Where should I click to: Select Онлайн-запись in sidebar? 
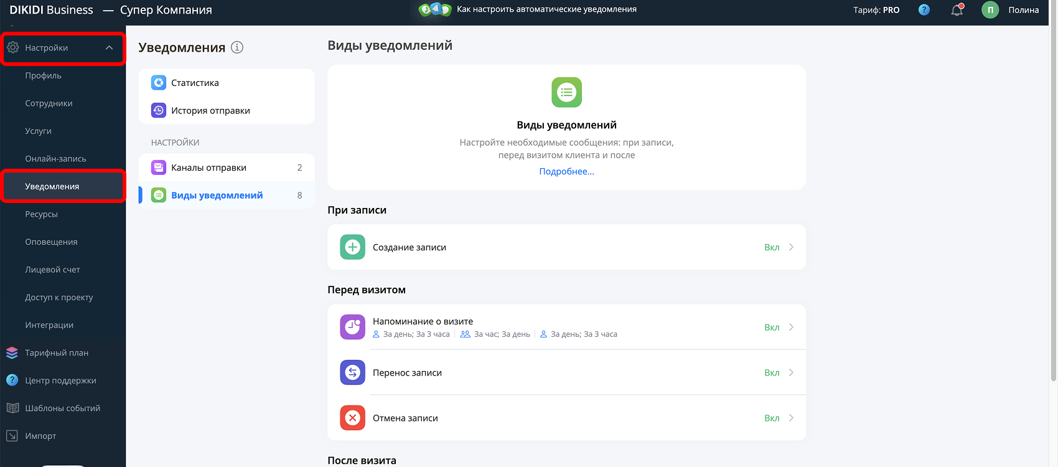pos(55,159)
